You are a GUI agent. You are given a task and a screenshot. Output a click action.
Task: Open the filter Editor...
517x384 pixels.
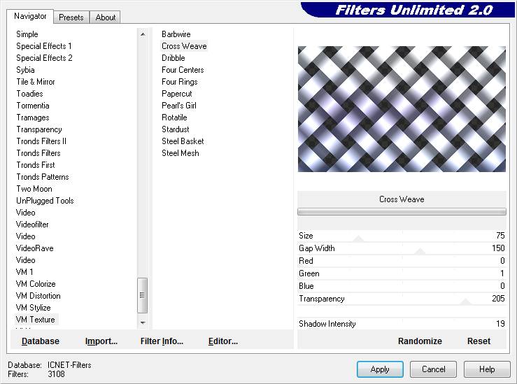pos(223,341)
